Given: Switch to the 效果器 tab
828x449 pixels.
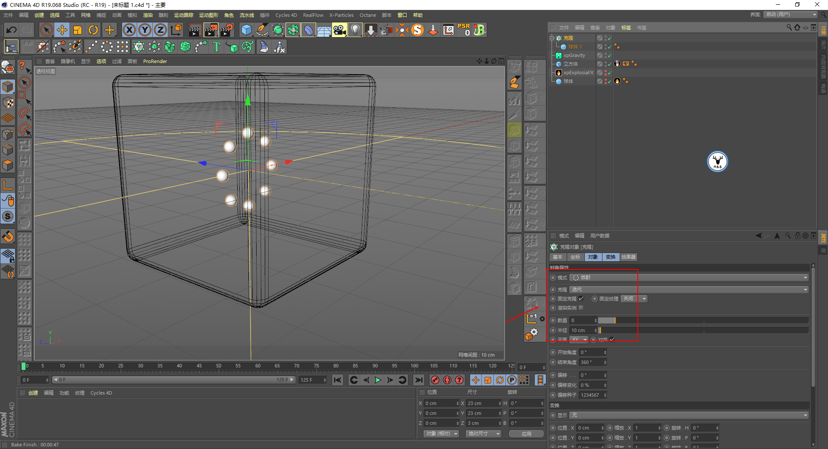Looking at the screenshot, I should pyautogui.click(x=628, y=257).
